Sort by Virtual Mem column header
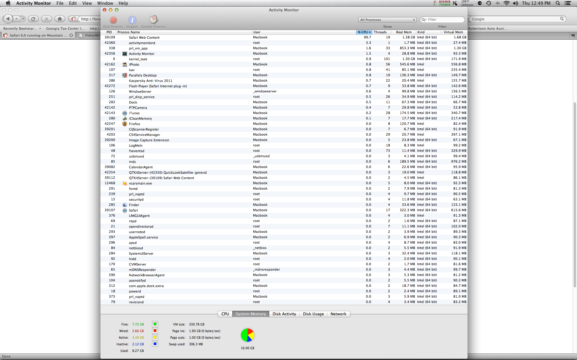577x360 pixels. pyautogui.click(x=454, y=32)
